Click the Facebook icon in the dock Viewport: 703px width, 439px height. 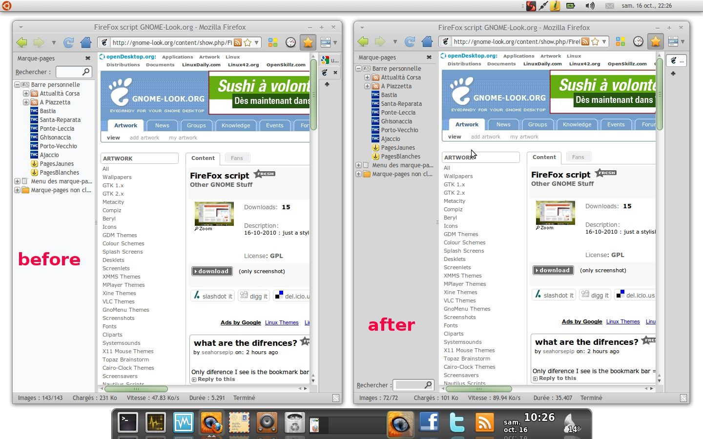(x=429, y=421)
